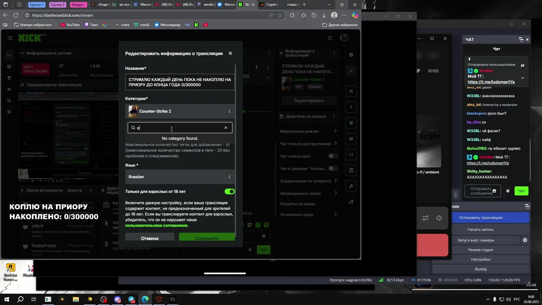
Task: Open Другое избранное folder
Action: (340, 25)
